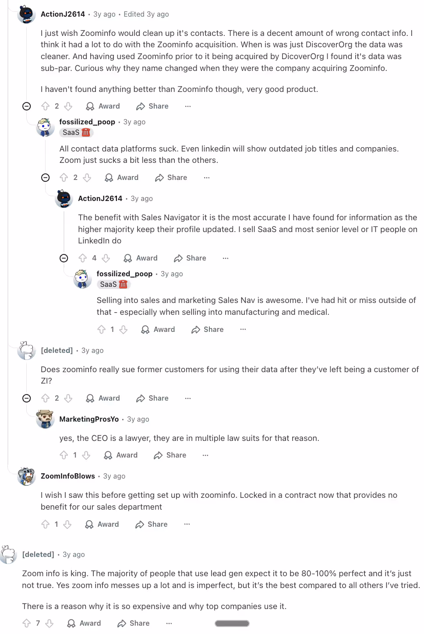Image resolution: width=424 pixels, height=634 pixels.
Task: Toggle downvote on ZoomInfoBlows' comment
Action: [67, 524]
